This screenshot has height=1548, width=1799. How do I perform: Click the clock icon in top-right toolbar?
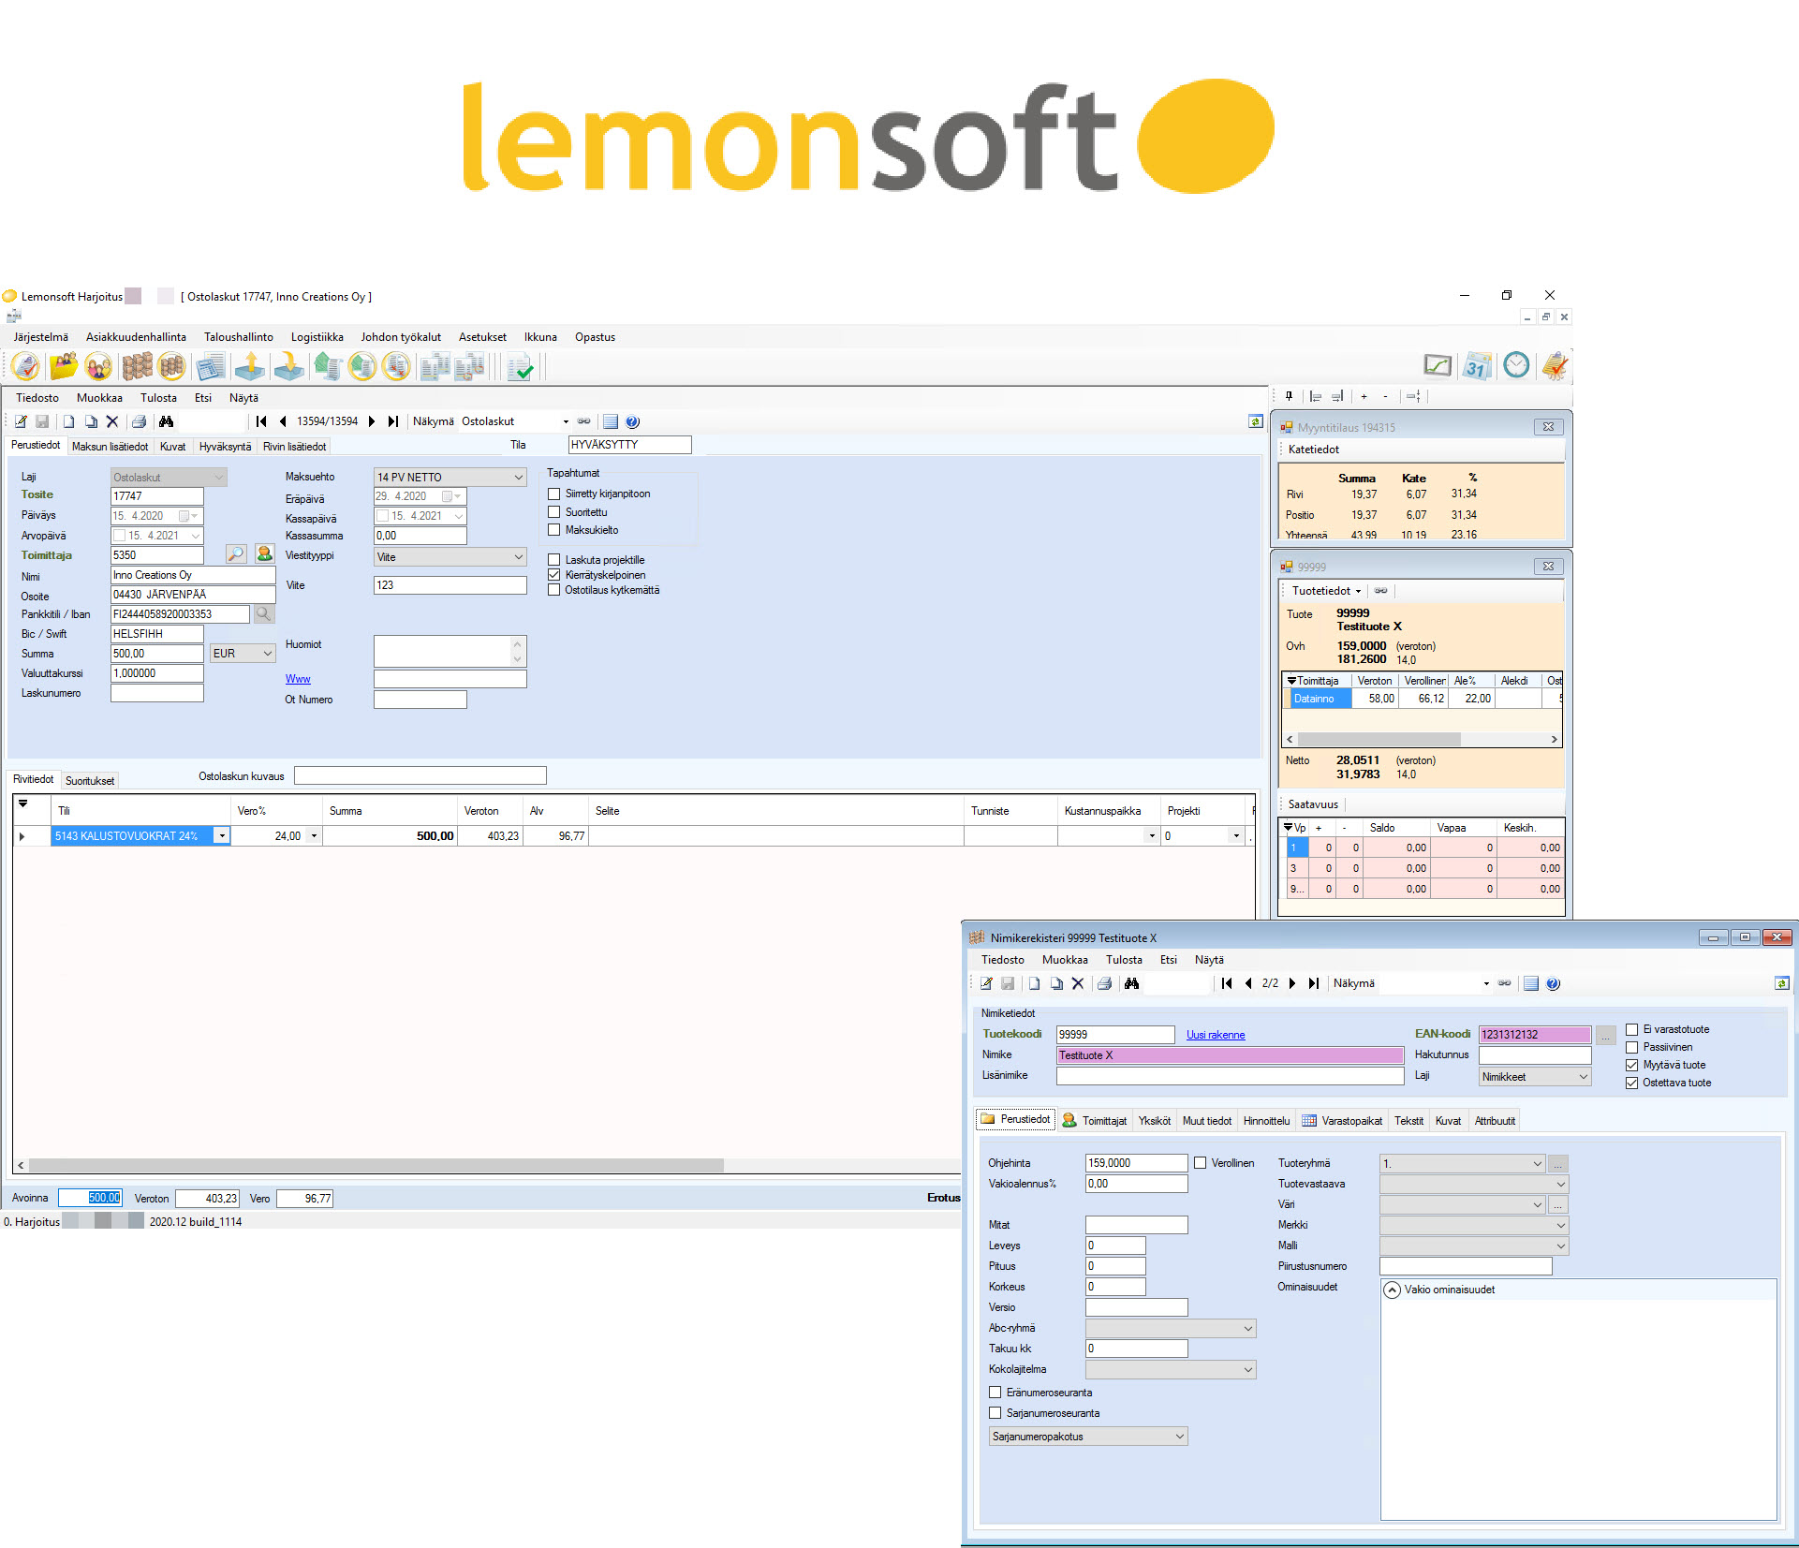1515,366
